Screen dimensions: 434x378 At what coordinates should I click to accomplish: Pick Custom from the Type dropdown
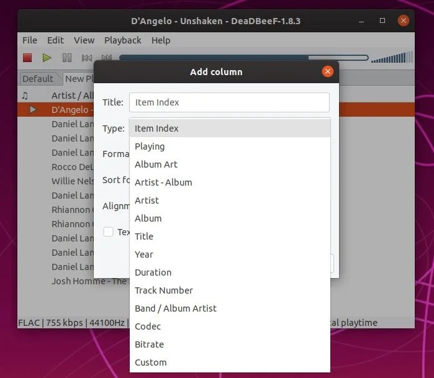pos(150,362)
